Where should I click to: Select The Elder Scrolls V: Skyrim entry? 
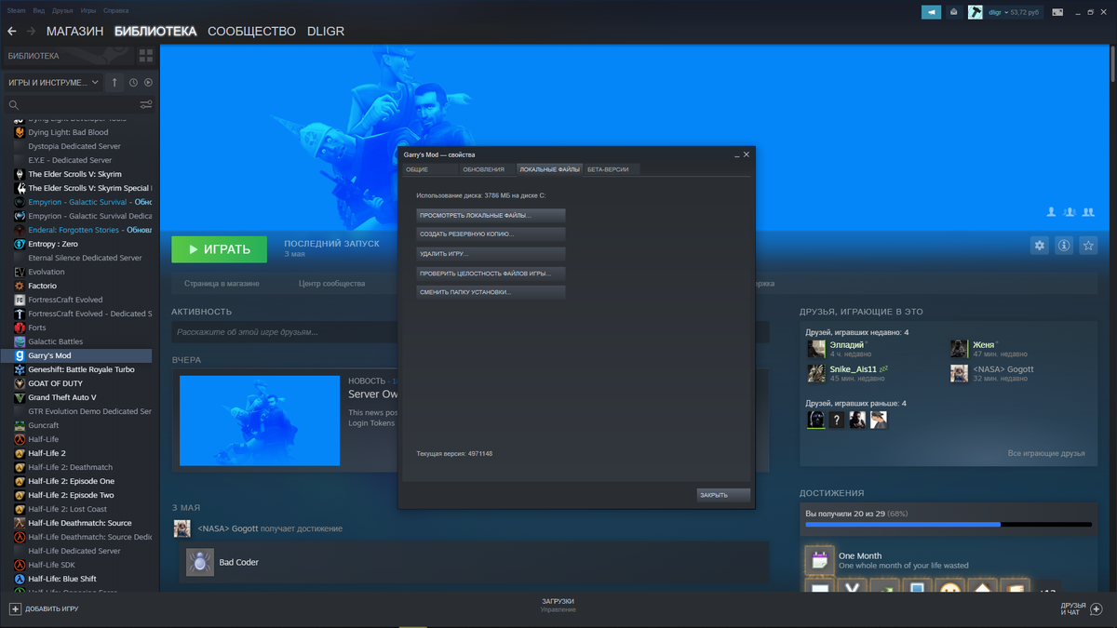(x=76, y=174)
